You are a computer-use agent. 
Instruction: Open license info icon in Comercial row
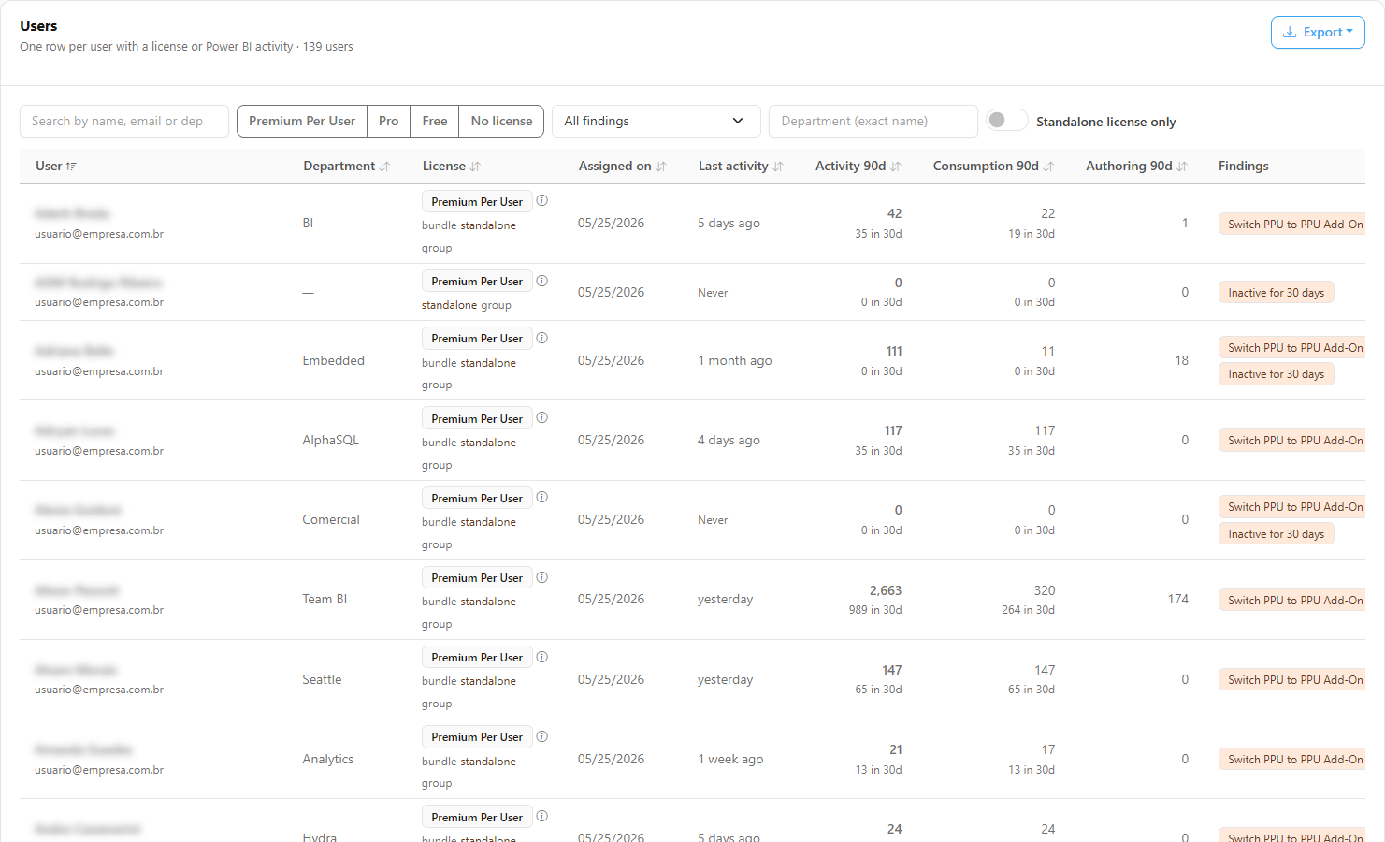(x=542, y=497)
